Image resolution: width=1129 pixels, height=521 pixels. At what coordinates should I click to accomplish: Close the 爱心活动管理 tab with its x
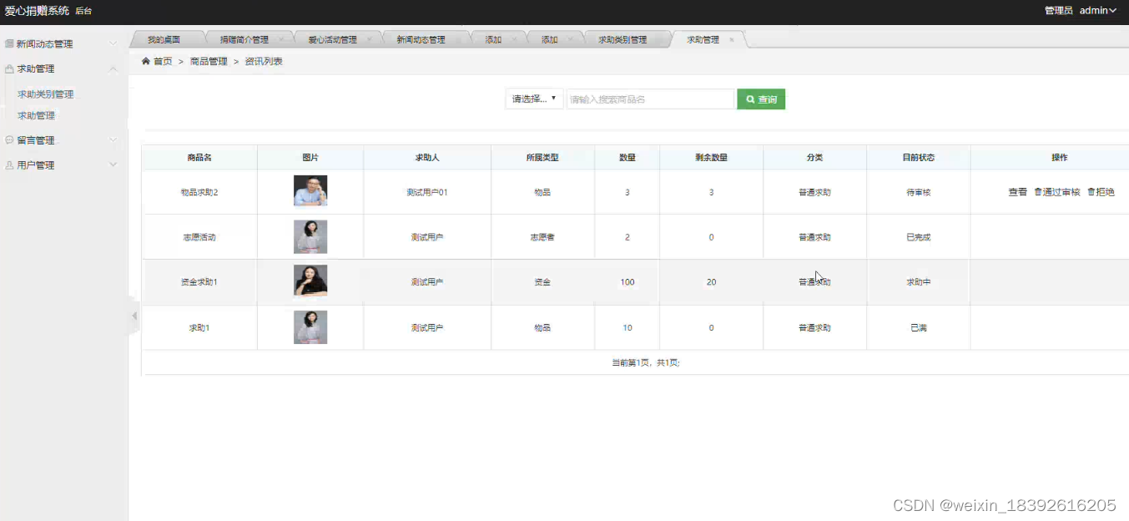coord(370,39)
